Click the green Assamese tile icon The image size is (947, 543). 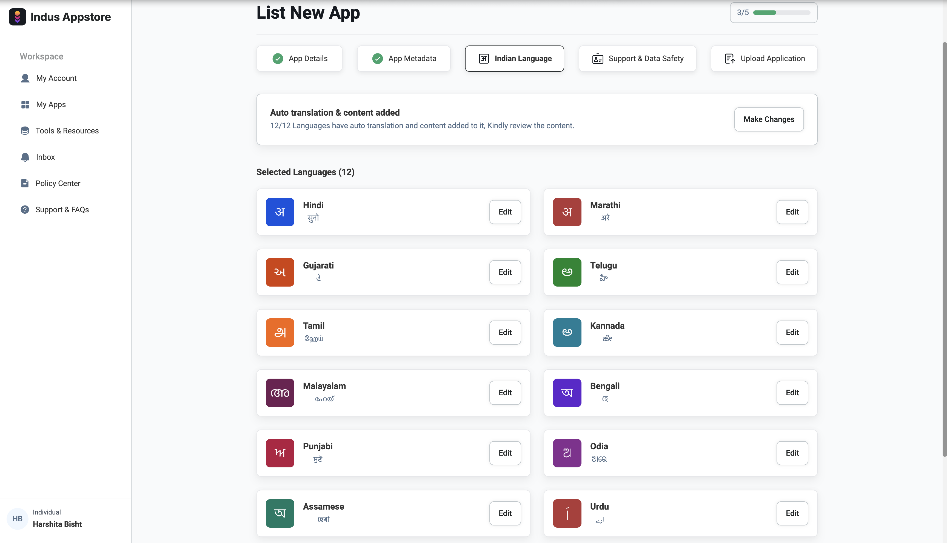tap(280, 513)
